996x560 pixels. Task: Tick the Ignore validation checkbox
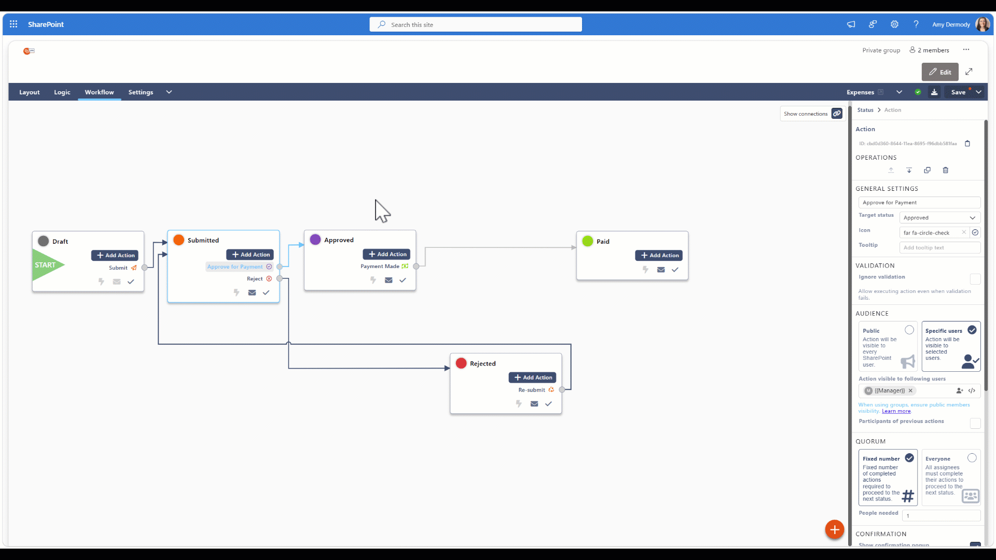[x=975, y=279]
